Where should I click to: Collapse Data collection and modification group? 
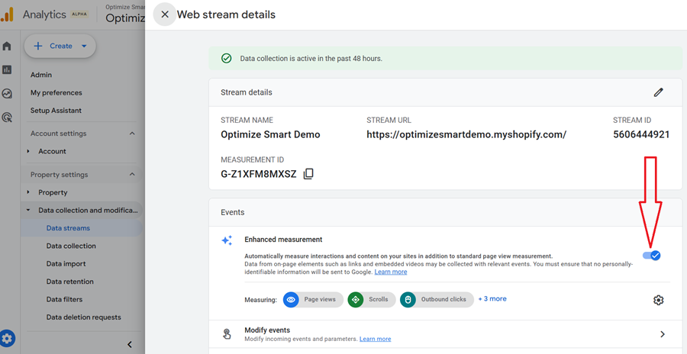[28, 211]
